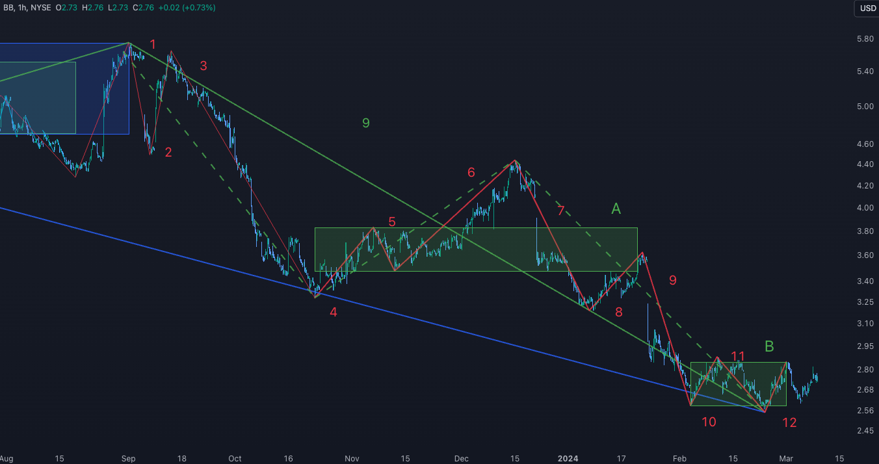Click the 4.00 price axis label
879x464 pixels.
coord(865,208)
